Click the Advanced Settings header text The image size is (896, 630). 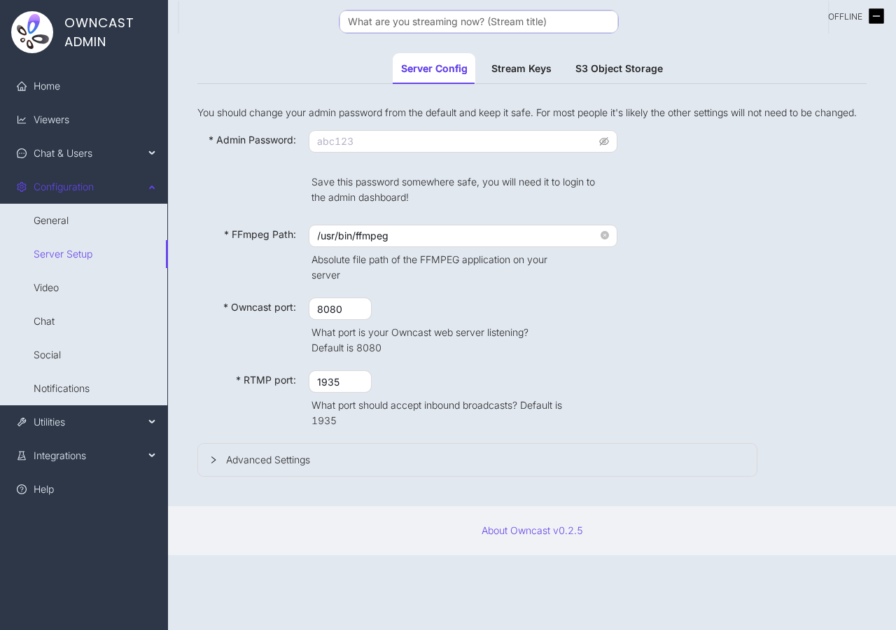[x=268, y=460]
